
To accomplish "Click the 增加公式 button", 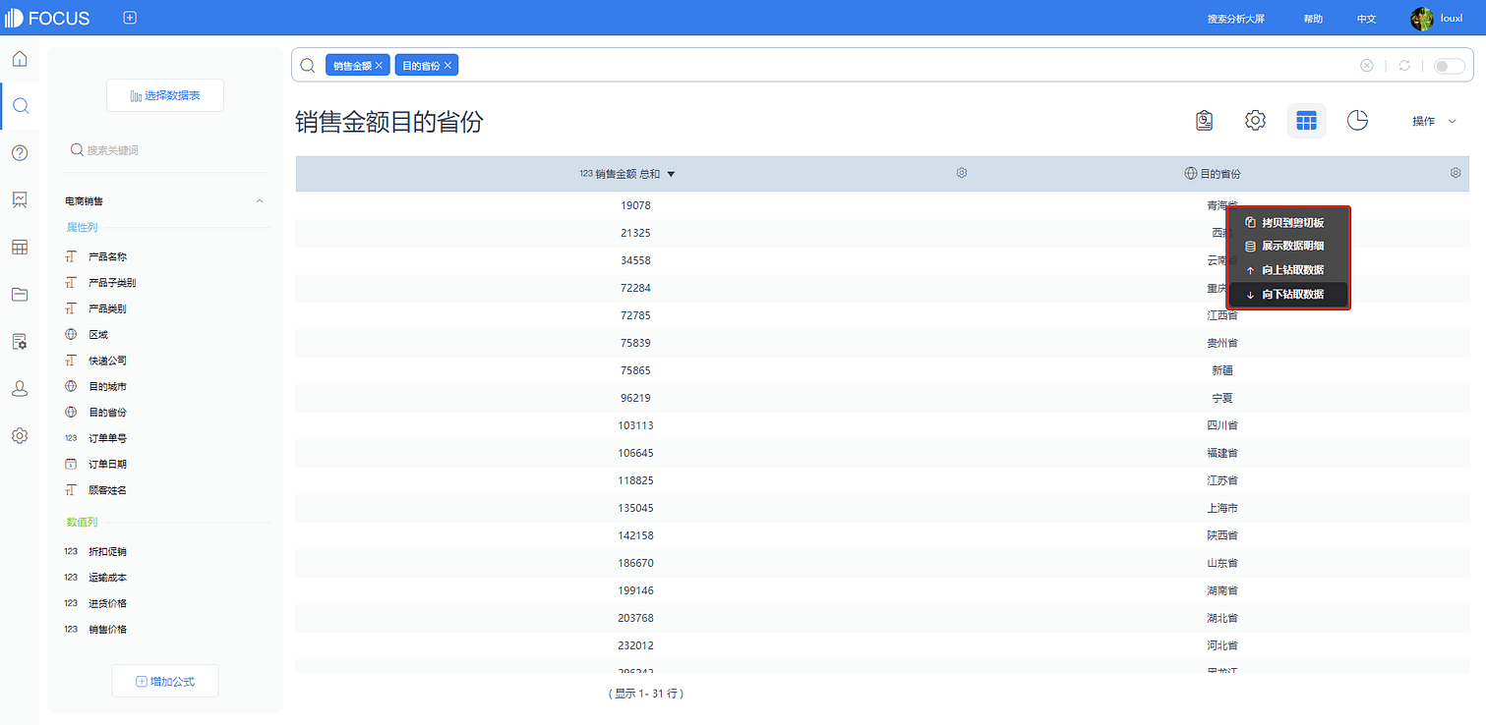I will pyautogui.click(x=165, y=681).
